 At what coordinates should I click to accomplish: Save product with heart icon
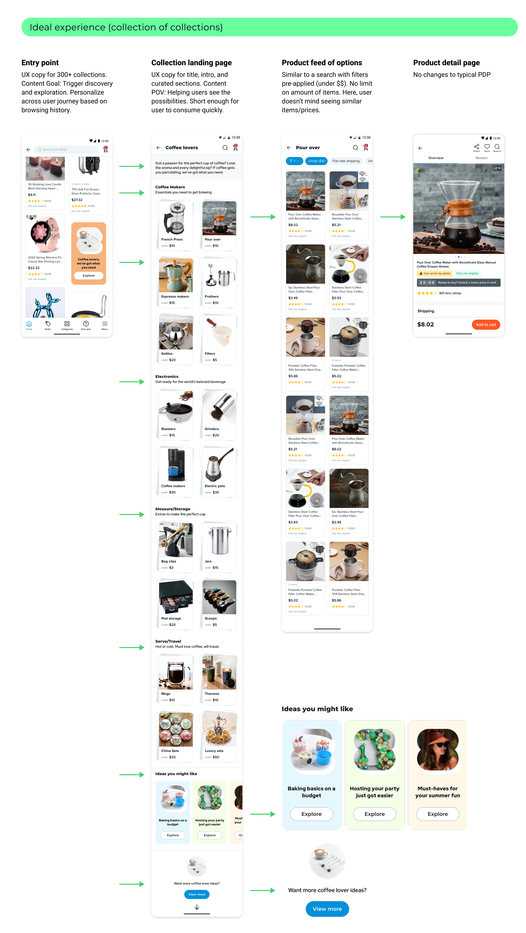(x=487, y=148)
